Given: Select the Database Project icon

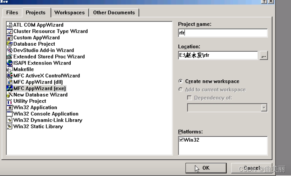Looking at the screenshot, I should click(x=10, y=44).
